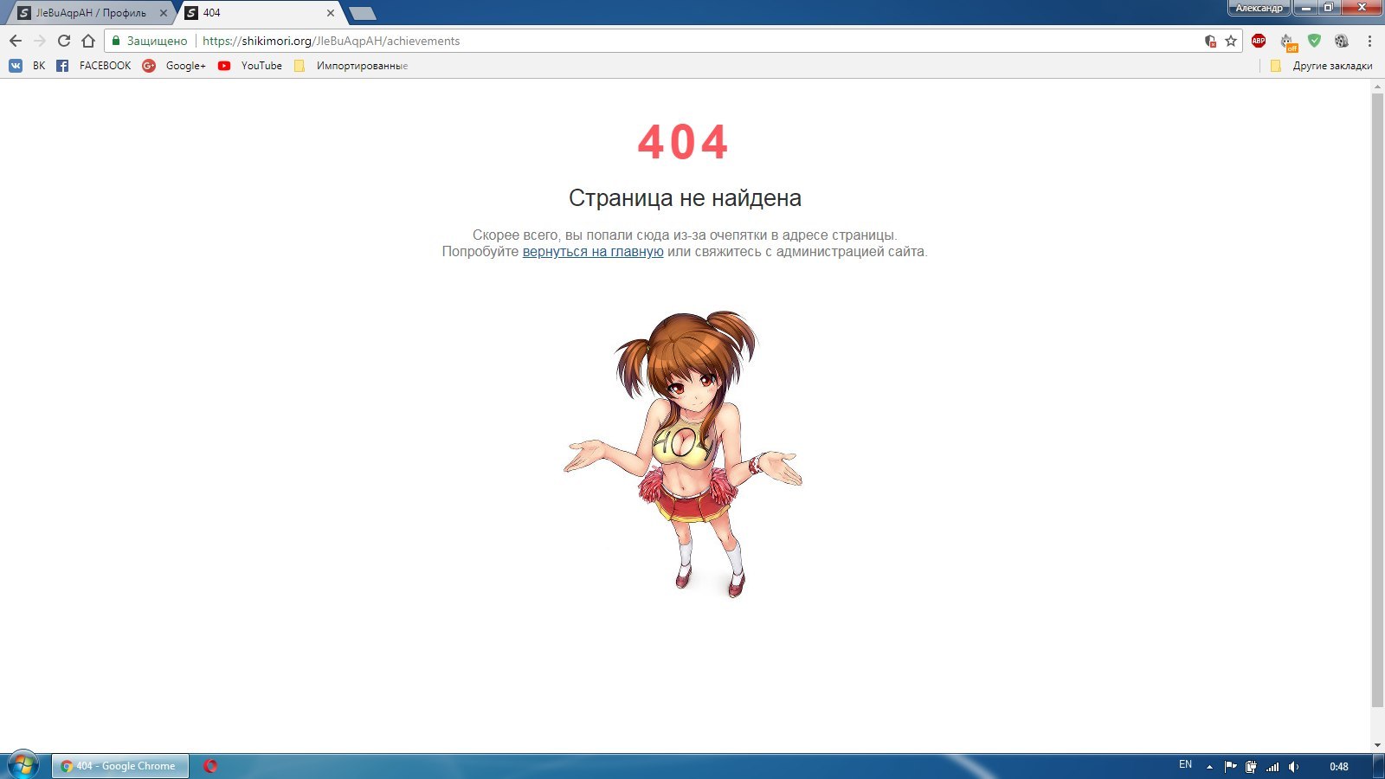Open the film reel extension icon
Screen dimensions: 1385x779
coord(1342,41)
